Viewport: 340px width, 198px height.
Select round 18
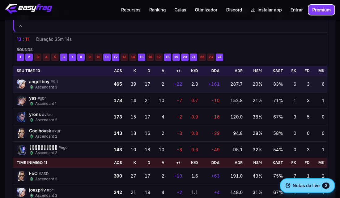(168, 57)
